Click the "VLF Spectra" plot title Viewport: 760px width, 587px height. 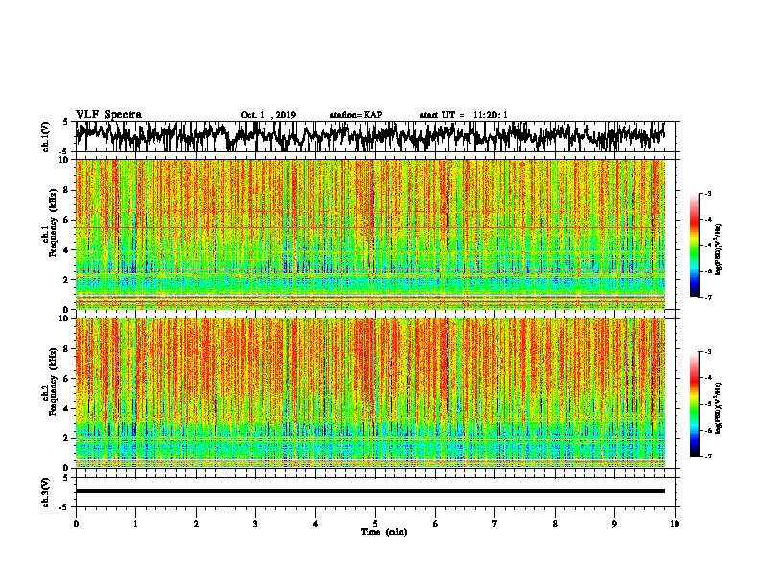(x=108, y=115)
